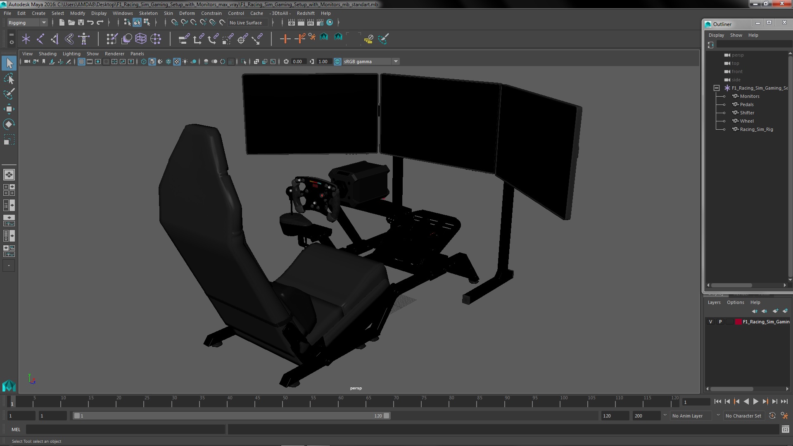Click the Play Forwards button

[x=755, y=401]
